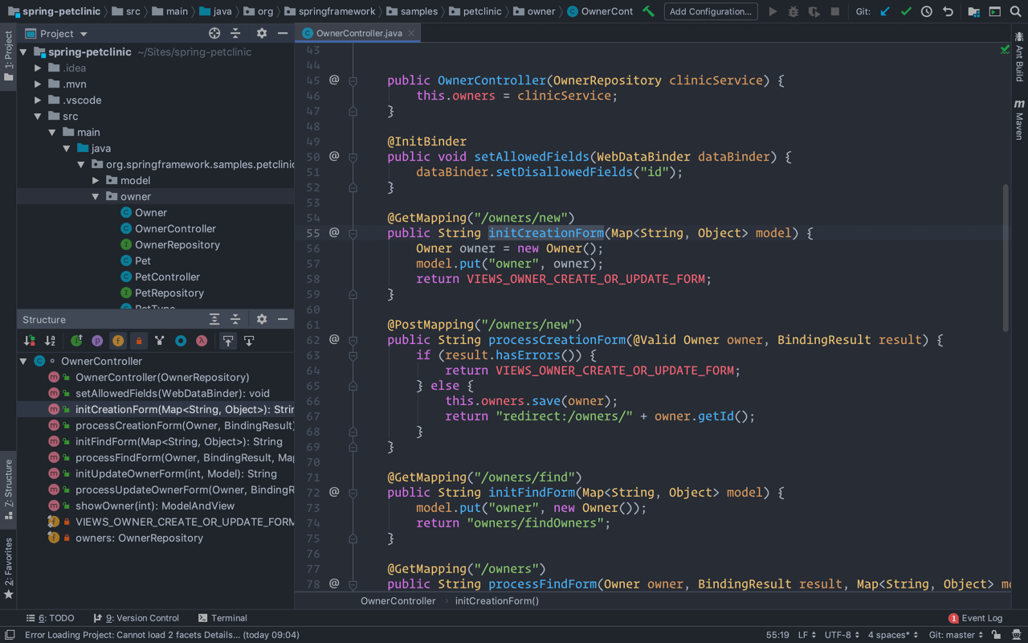This screenshot has height=643, width=1028.
Task: Toggle showing lambdas in the Structure panel
Action: [200, 340]
